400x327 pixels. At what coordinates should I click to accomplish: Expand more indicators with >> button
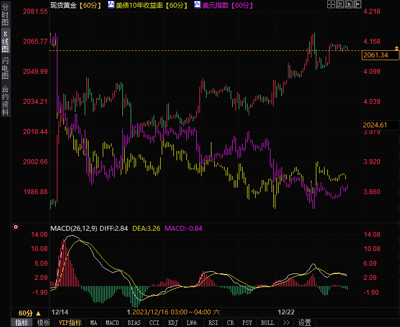(x=286, y=323)
